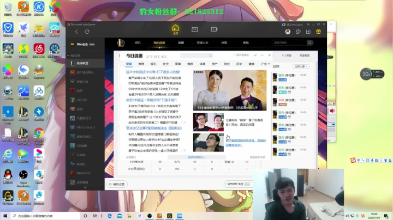Screen dimensions: 393x220
Task: Click the Windows taskbar search box
Action: [x=45, y=216]
